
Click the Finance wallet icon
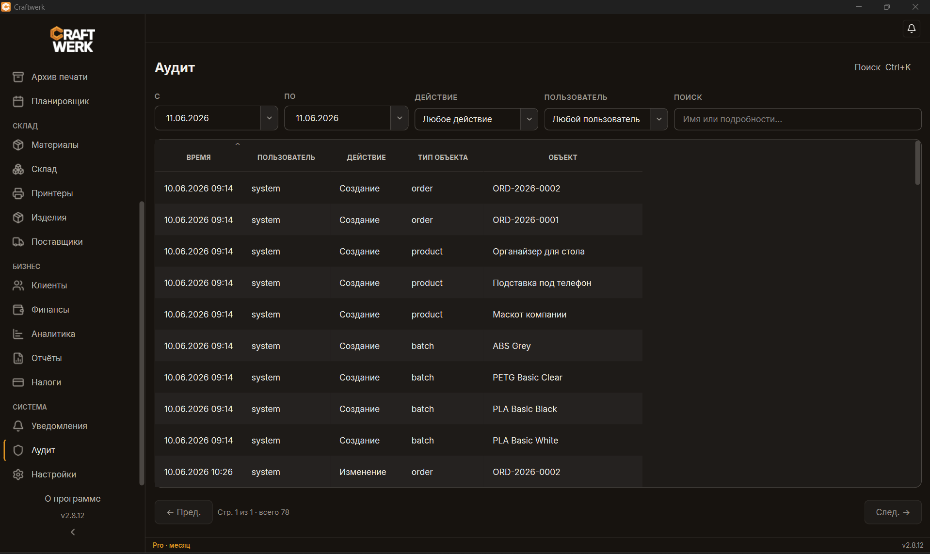click(18, 310)
